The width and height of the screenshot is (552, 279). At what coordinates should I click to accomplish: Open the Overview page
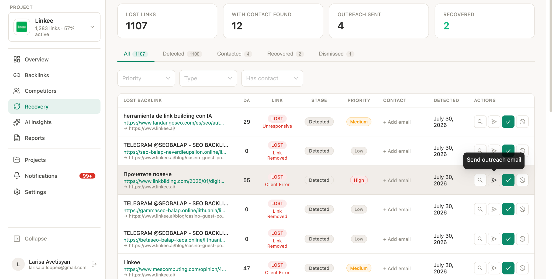54,59
